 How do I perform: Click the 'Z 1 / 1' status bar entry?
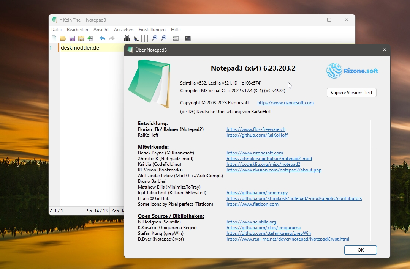click(x=56, y=211)
